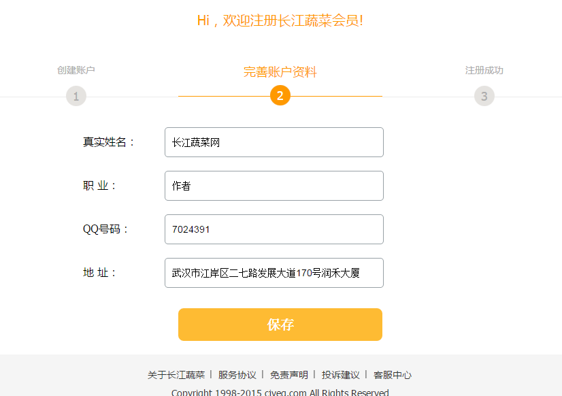562x396 pixels.
Task: Click the welcome heading 欢迎注册长江蔬菜会员
Action: [280, 20]
